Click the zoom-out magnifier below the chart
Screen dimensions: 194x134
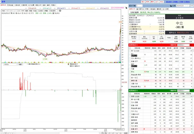(103, 133)
